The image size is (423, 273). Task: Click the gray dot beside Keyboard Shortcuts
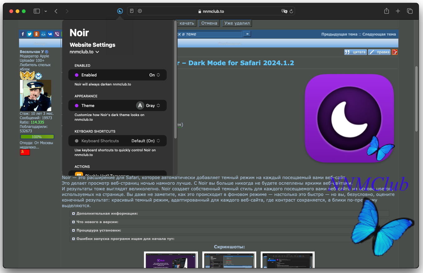pyautogui.click(x=76, y=141)
